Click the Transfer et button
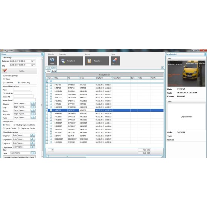The image size is (207, 207). coord(71,61)
